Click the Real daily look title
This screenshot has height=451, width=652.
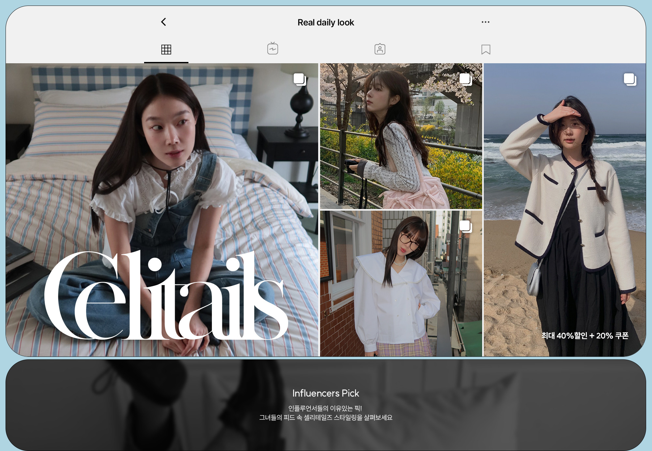point(326,23)
